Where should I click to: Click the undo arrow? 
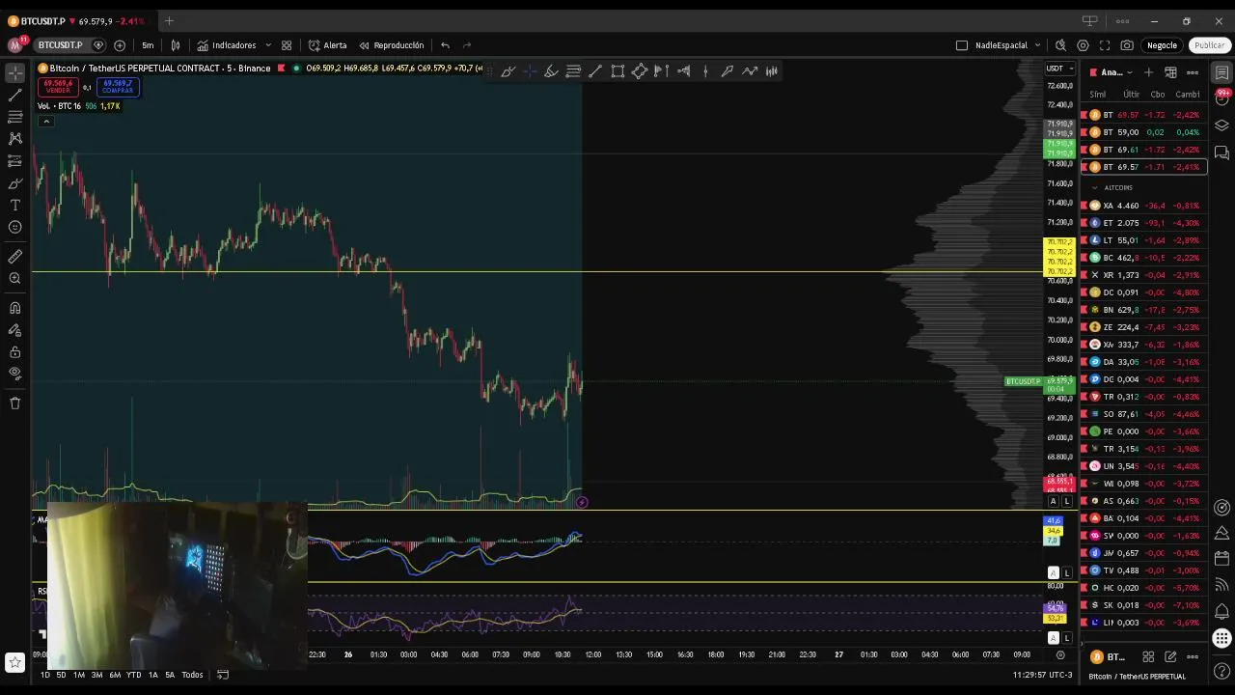click(x=445, y=45)
